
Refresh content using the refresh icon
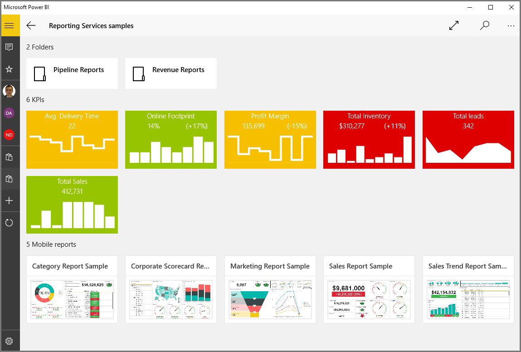pos(10,222)
